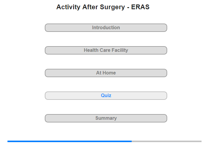This screenshot has width=209, height=143.
Task: Open the Health Care Facility section
Action: 106,50
